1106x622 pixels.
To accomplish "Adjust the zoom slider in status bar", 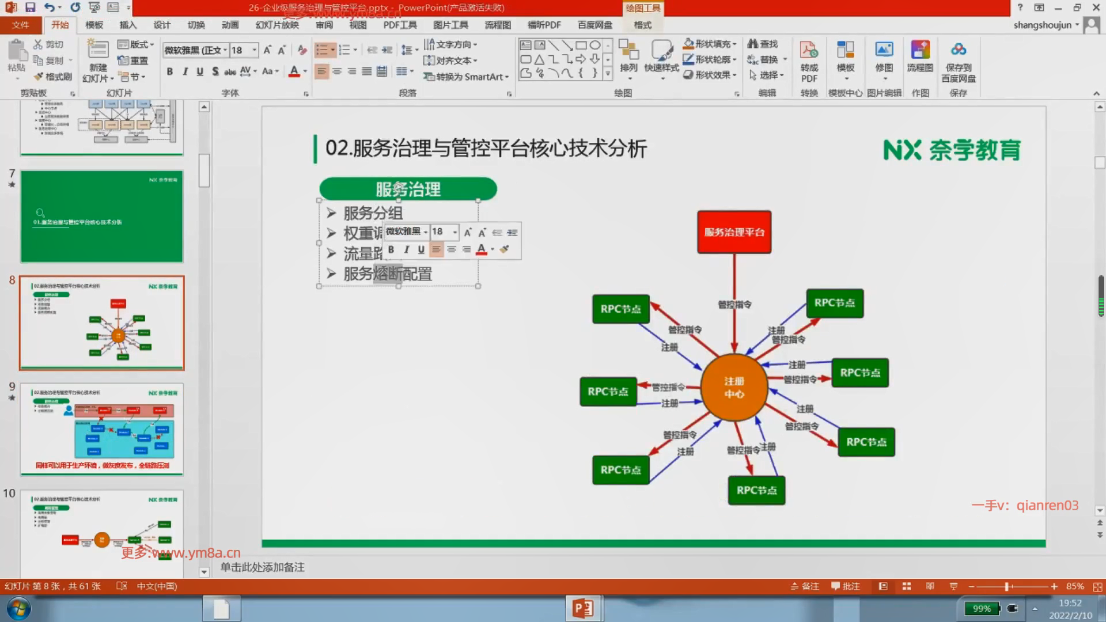I will tap(1007, 586).
